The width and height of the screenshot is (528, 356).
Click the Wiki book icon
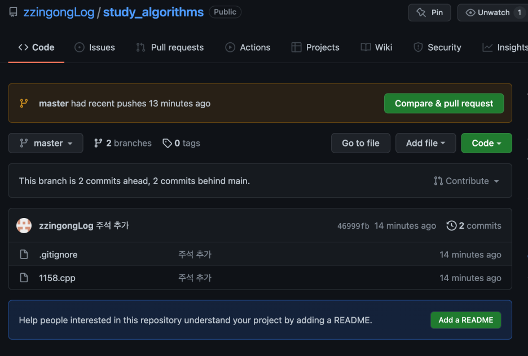366,47
